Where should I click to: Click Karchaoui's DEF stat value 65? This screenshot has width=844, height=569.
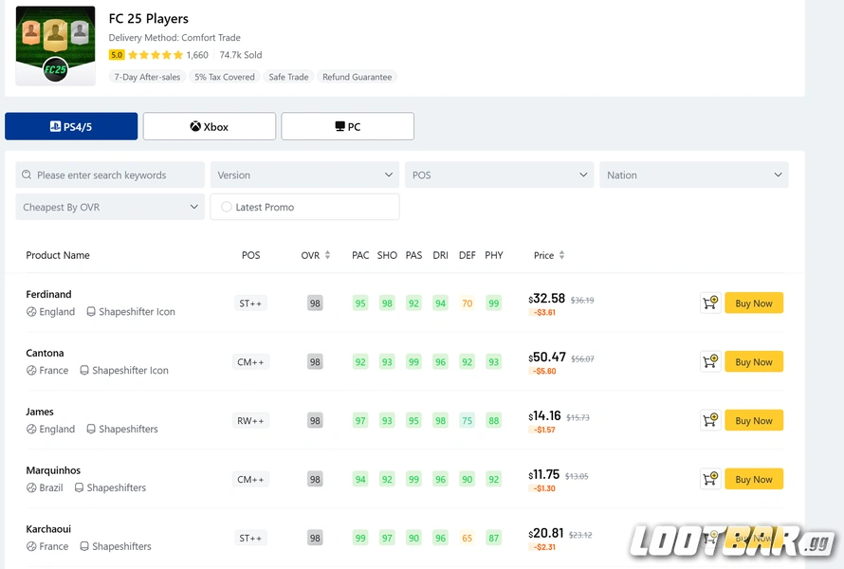click(468, 539)
